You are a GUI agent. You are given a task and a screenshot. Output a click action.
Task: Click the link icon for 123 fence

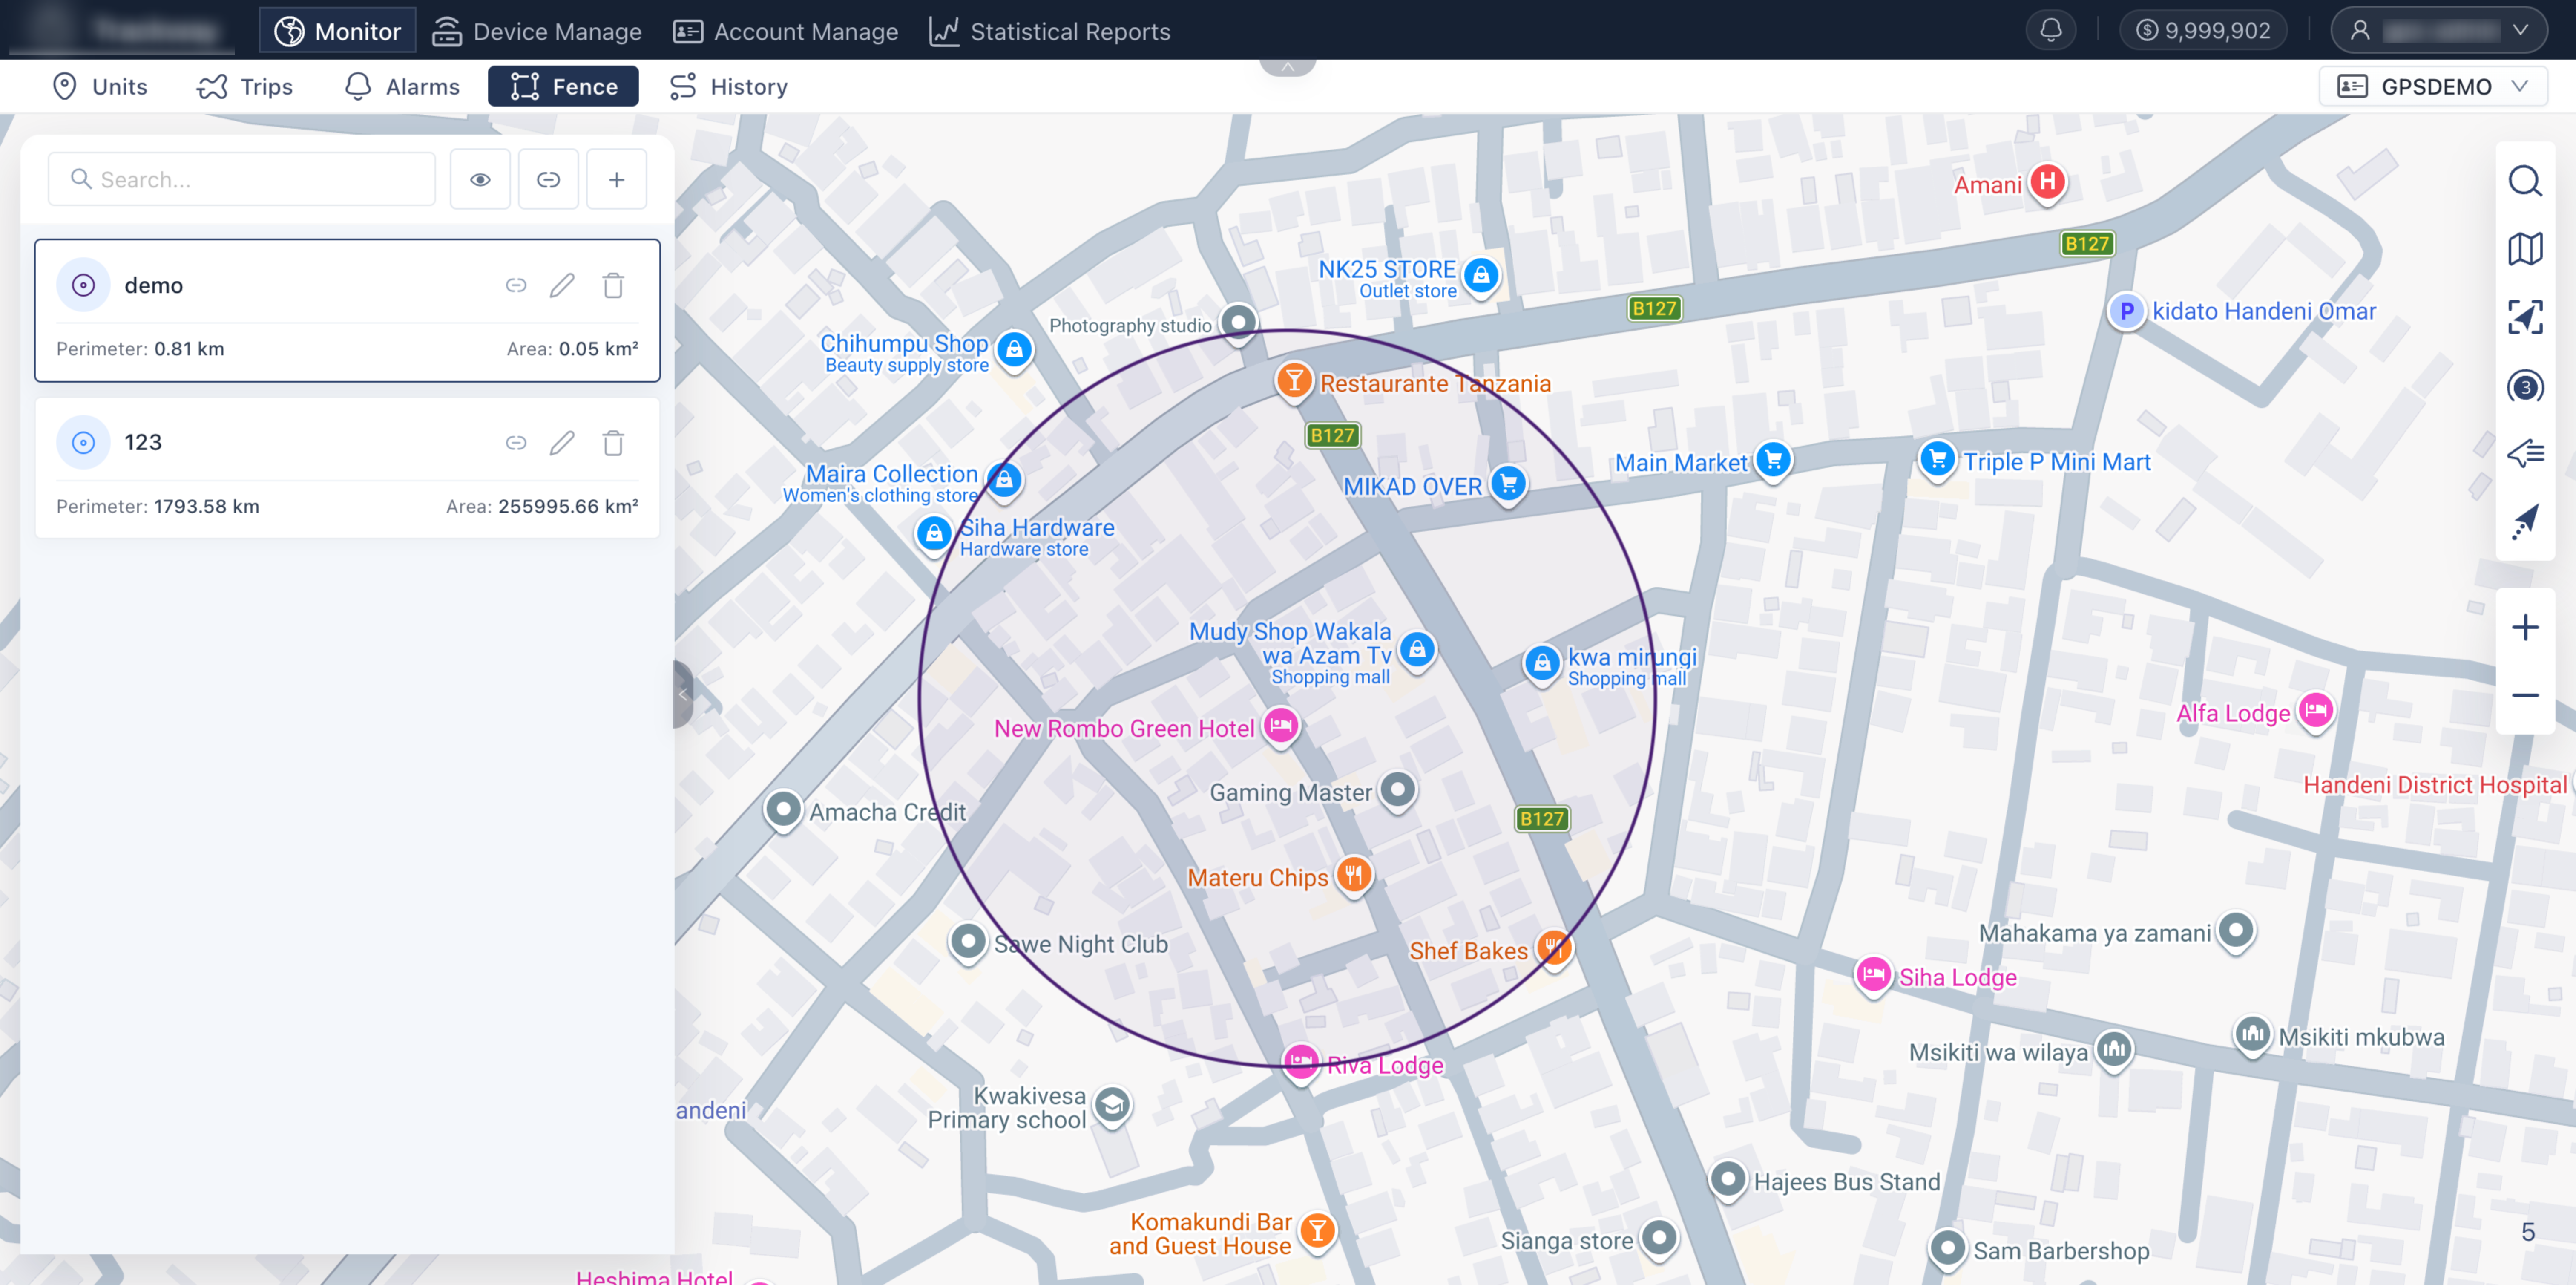coord(516,443)
